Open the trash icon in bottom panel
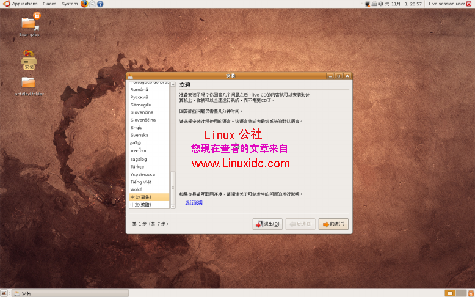475x297 pixels. (x=471, y=293)
